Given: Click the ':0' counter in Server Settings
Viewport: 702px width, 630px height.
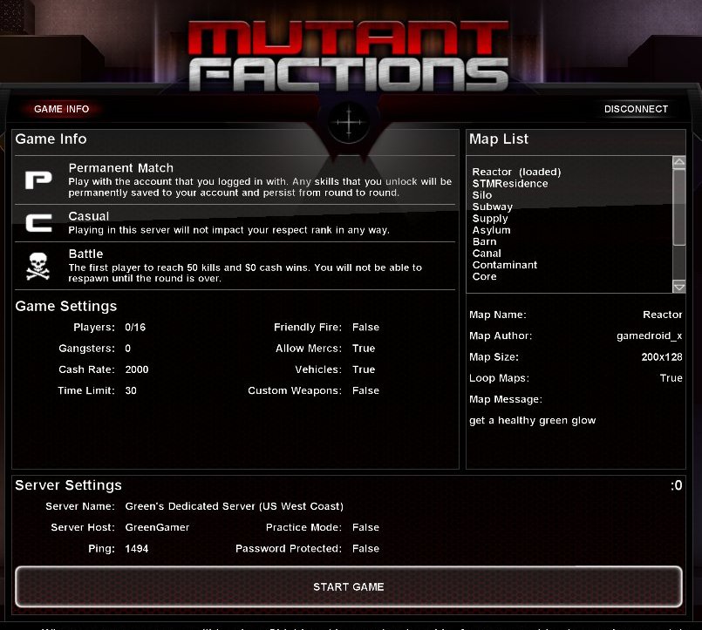Looking at the screenshot, I should tap(676, 485).
